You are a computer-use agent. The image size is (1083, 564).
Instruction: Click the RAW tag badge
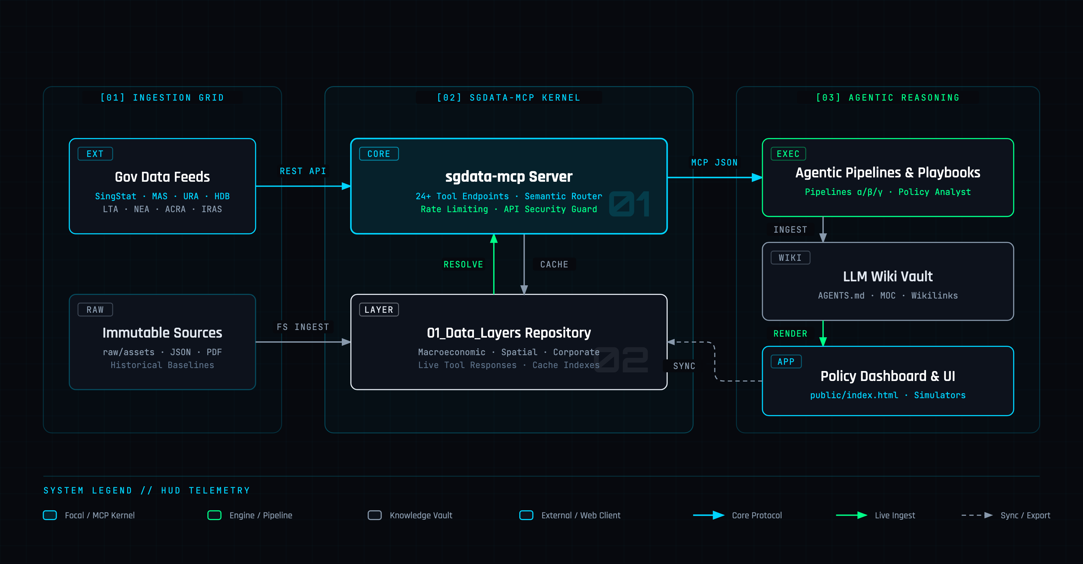pyautogui.click(x=95, y=310)
